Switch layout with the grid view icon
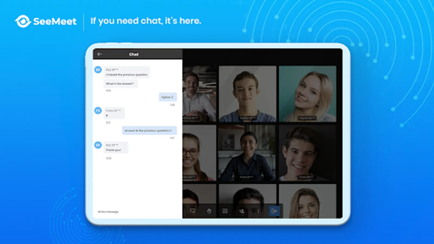This screenshot has height=244, width=434. tap(225, 211)
